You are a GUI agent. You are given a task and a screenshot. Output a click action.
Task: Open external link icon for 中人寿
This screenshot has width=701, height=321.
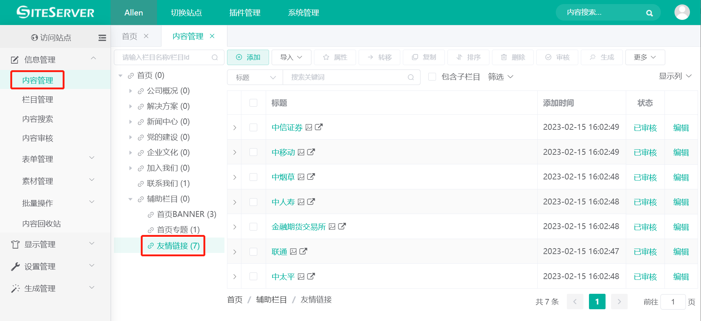coord(311,201)
